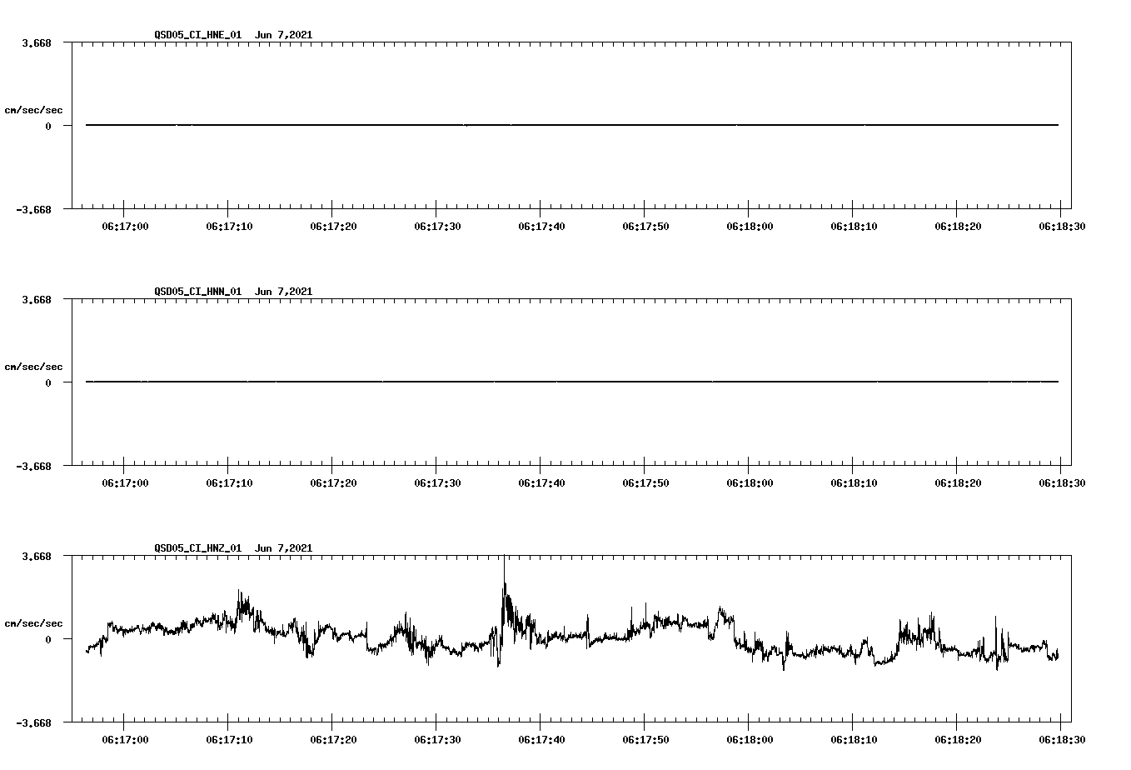Click the QSD05_CI_HNN_01 plot title
Screen dimensions: 1131x770
[233, 292]
